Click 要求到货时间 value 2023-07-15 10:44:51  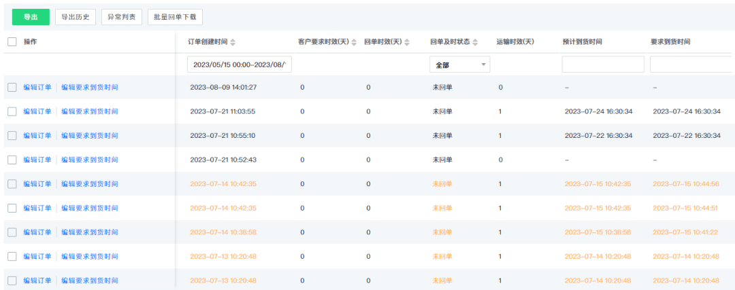[685, 208]
